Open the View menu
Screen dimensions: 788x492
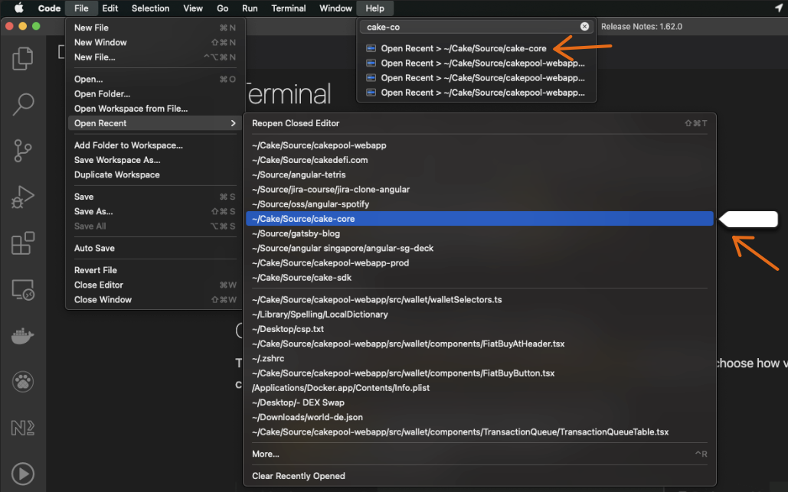[x=193, y=8]
